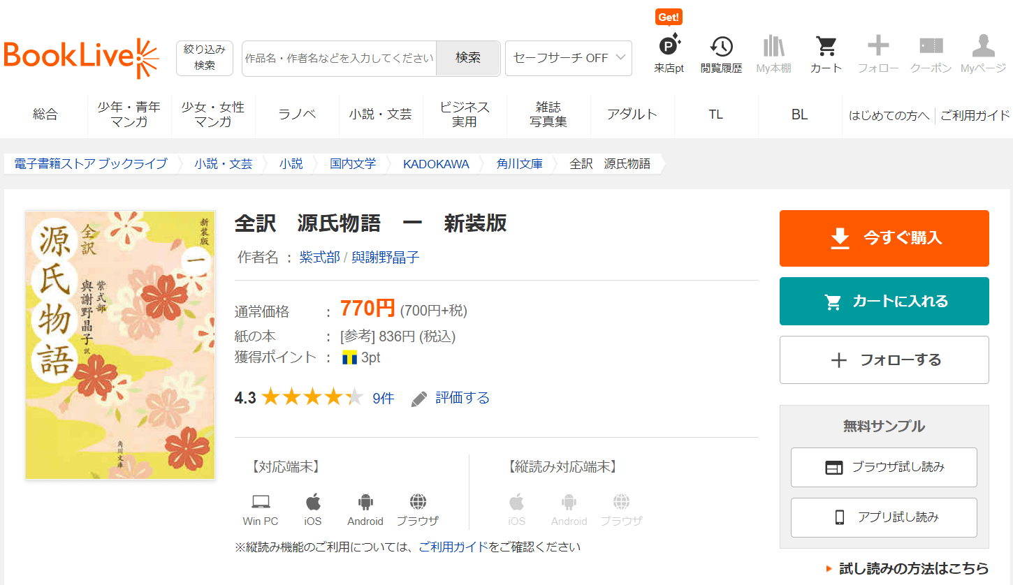Image resolution: width=1013 pixels, height=585 pixels.
Task: Open the 来店pt points icon
Action: point(669,54)
